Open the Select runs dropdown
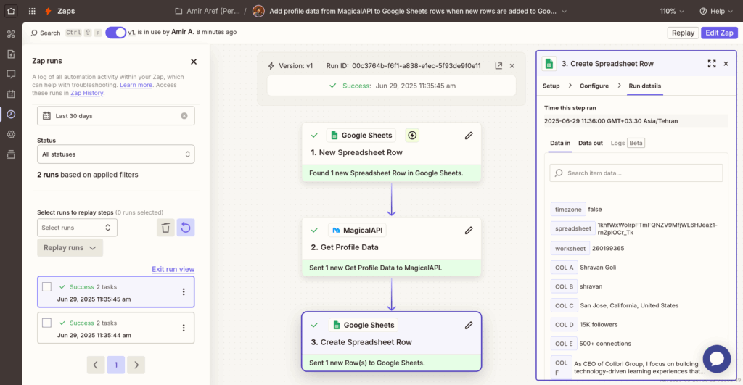The image size is (743, 385). (77, 228)
